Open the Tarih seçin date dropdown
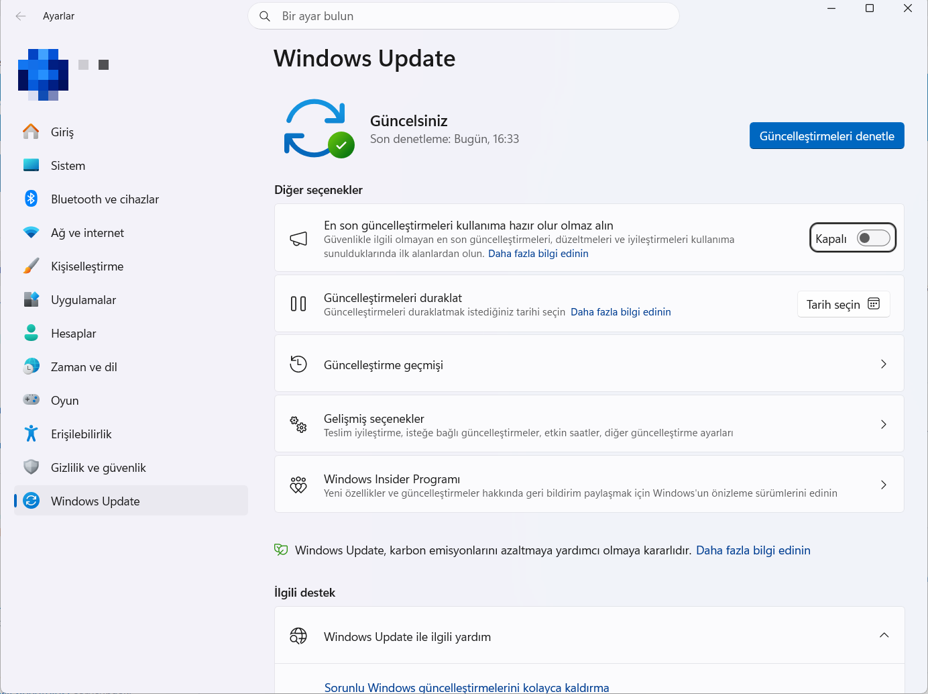The width and height of the screenshot is (928, 694). [x=844, y=304]
